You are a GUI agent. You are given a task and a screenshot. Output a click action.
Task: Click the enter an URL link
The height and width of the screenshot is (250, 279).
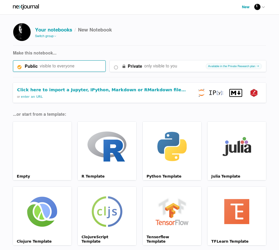tap(32, 97)
